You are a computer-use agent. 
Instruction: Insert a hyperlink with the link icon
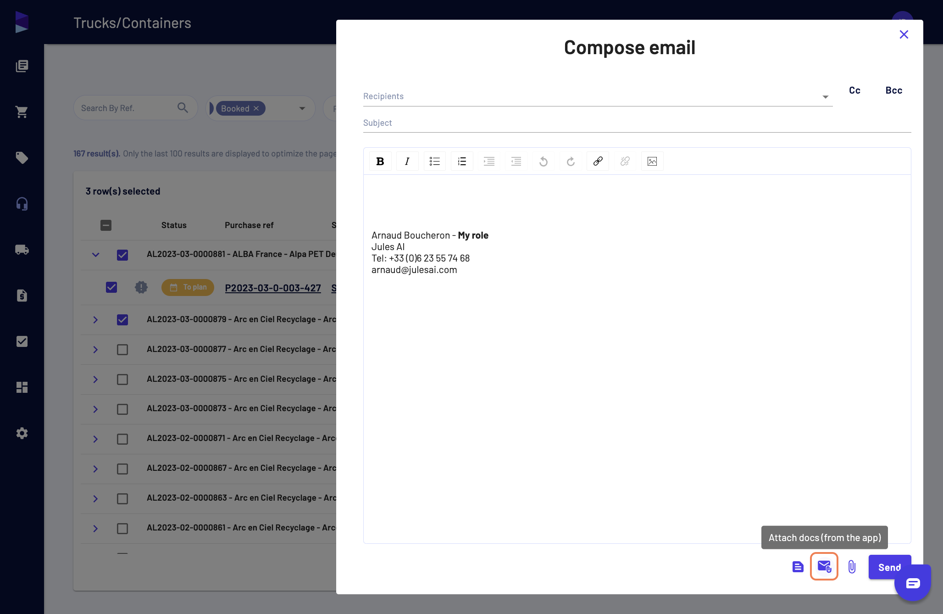coord(598,161)
